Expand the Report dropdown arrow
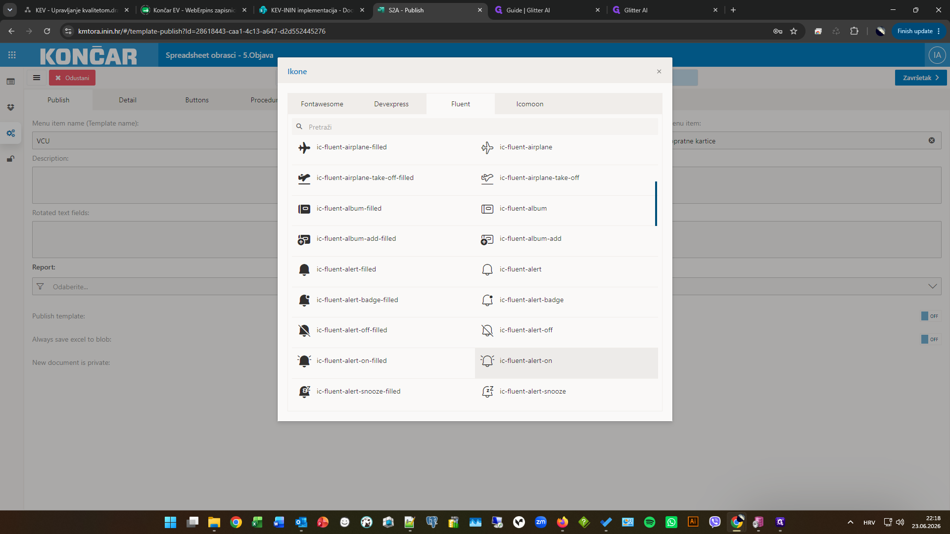 932,286
